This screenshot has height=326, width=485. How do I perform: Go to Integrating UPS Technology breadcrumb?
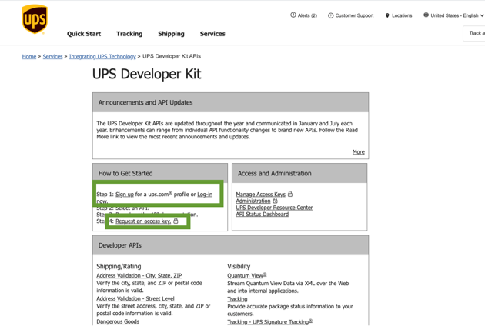click(x=102, y=57)
